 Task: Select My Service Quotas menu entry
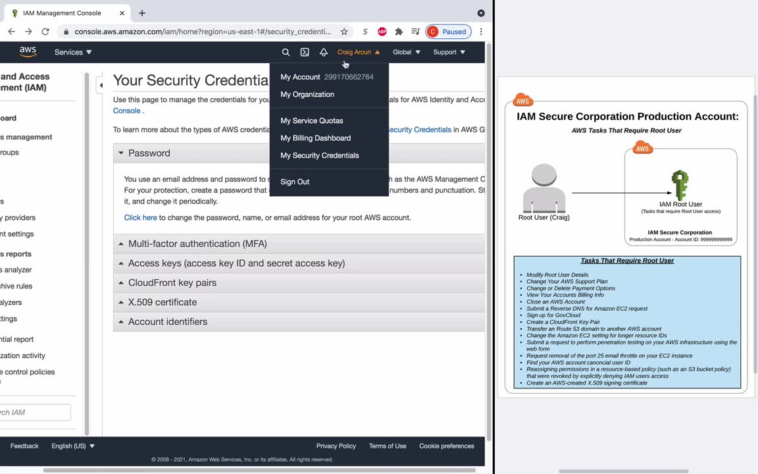[329, 120]
